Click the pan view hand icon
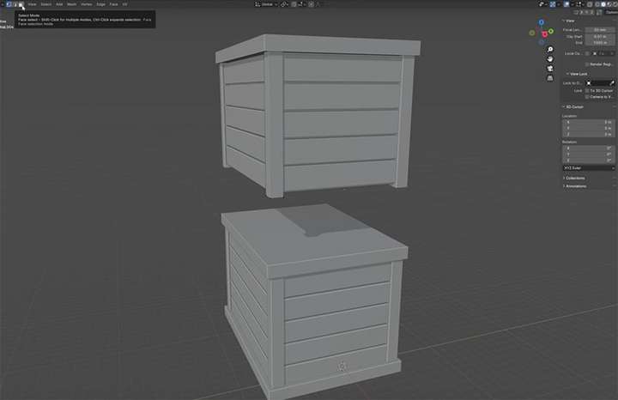Image resolution: width=618 pixels, height=400 pixels. click(x=550, y=59)
